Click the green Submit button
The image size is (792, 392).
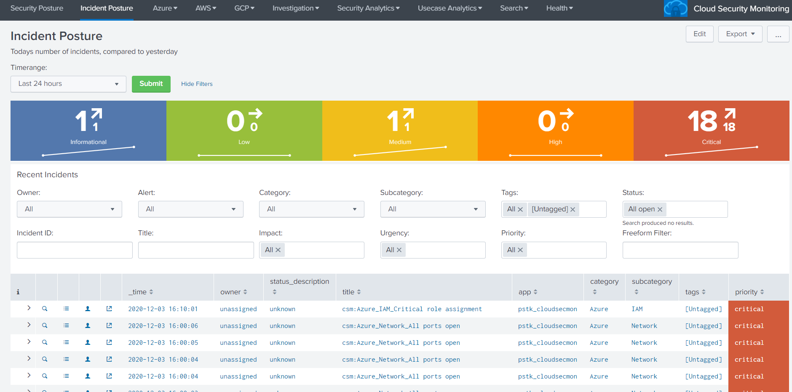(151, 84)
